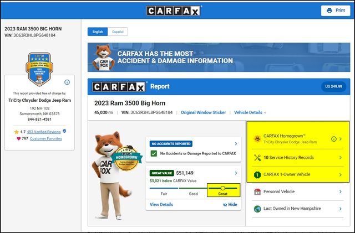Click the eye-slash icon next to Hide
Screen dimensions: 355x233
tap(225, 205)
